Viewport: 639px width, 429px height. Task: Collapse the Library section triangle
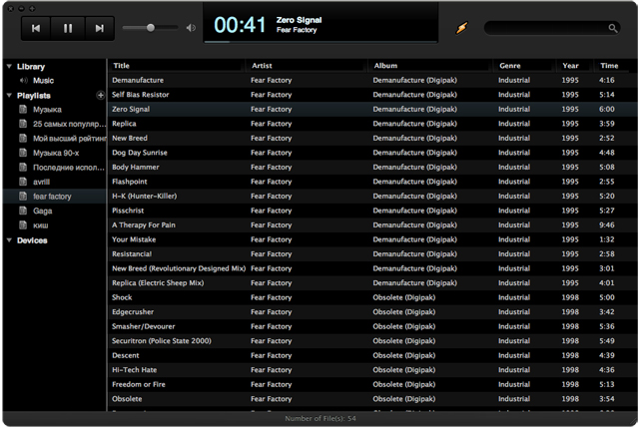click(9, 66)
